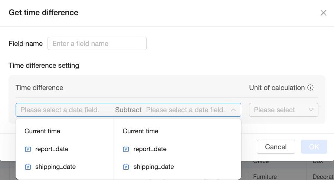
Task: Click the Unit of calculation info icon
Action: click(x=311, y=88)
